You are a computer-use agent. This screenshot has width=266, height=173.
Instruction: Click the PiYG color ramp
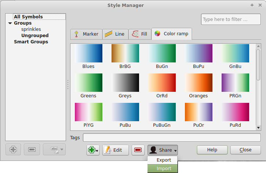[88, 112]
